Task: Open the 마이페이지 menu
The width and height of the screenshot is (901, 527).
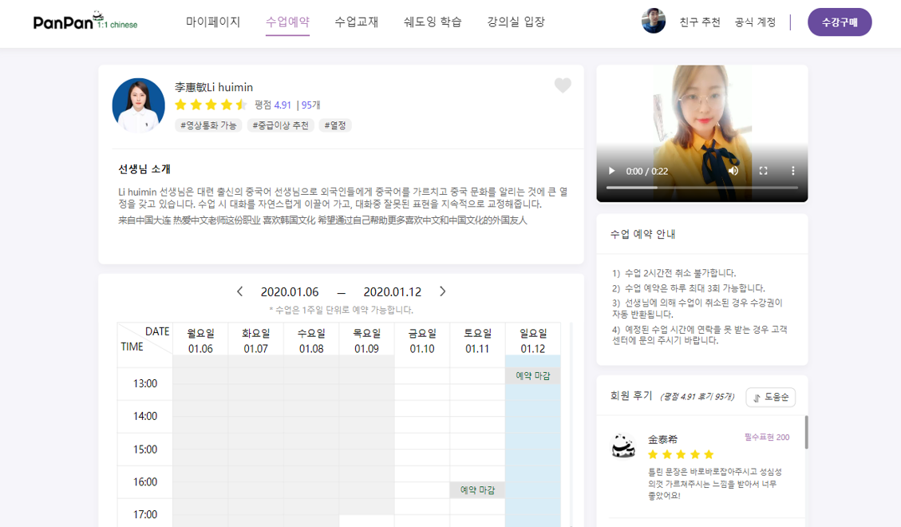Action: [x=212, y=22]
